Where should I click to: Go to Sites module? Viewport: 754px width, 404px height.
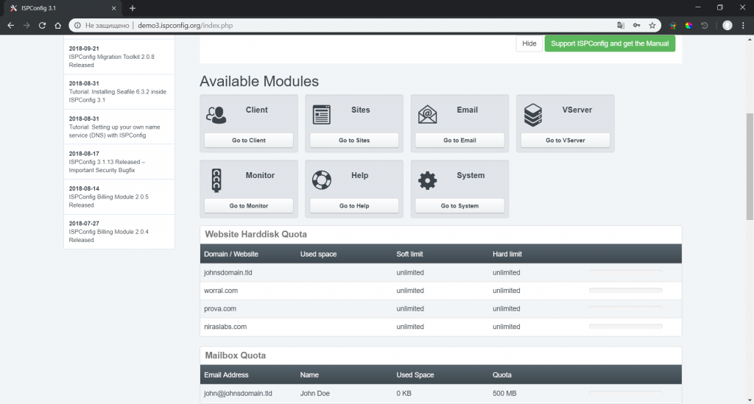click(x=354, y=141)
